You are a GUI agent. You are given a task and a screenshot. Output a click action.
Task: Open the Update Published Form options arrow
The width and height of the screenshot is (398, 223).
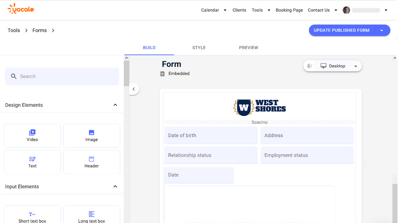tap(382, 30)
